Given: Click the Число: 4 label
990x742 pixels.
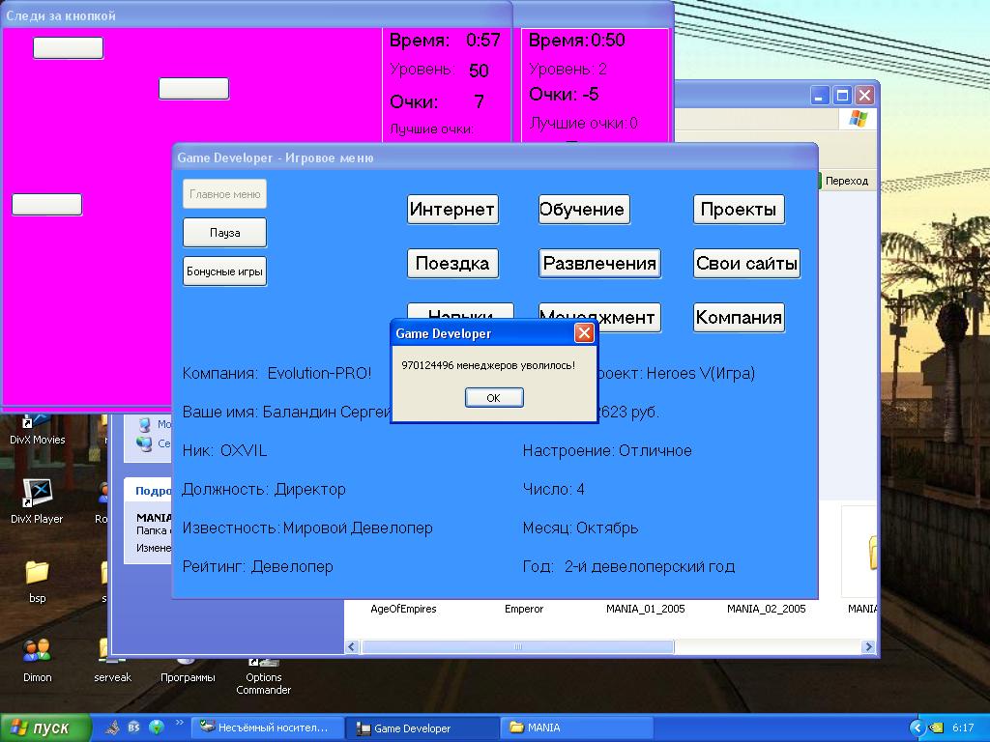Looking at the screenshot, I should click(x=554, y=489).
